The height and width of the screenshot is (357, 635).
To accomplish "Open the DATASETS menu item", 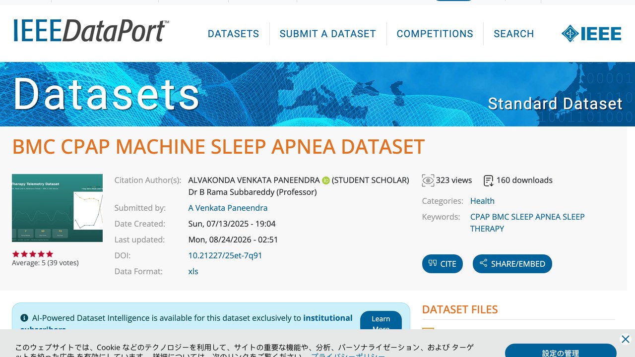I will pos(233,34).
